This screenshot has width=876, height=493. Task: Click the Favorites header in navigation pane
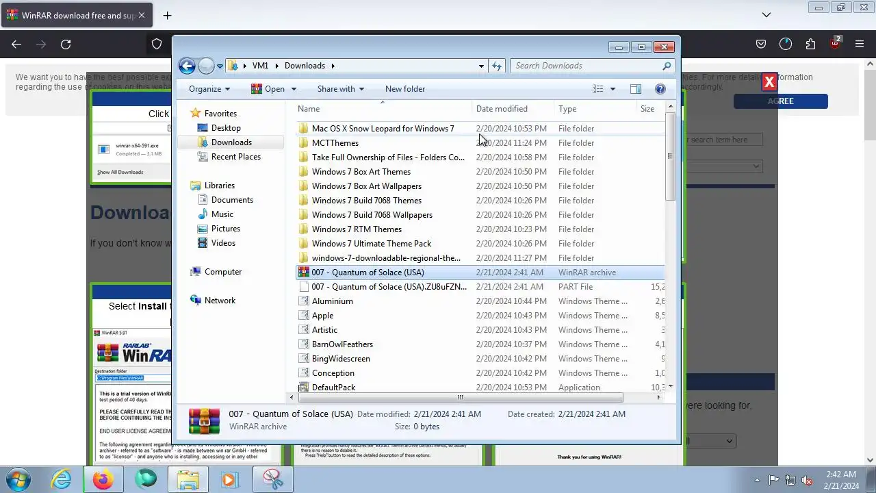coord(220,114)
